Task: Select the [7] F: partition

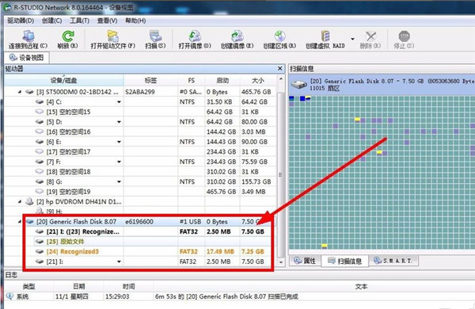Action: (53, 162)
